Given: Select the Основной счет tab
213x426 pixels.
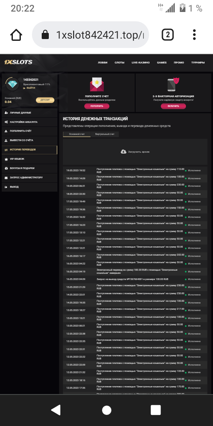Looking at the screenshot, I should (x=77, y=134).
